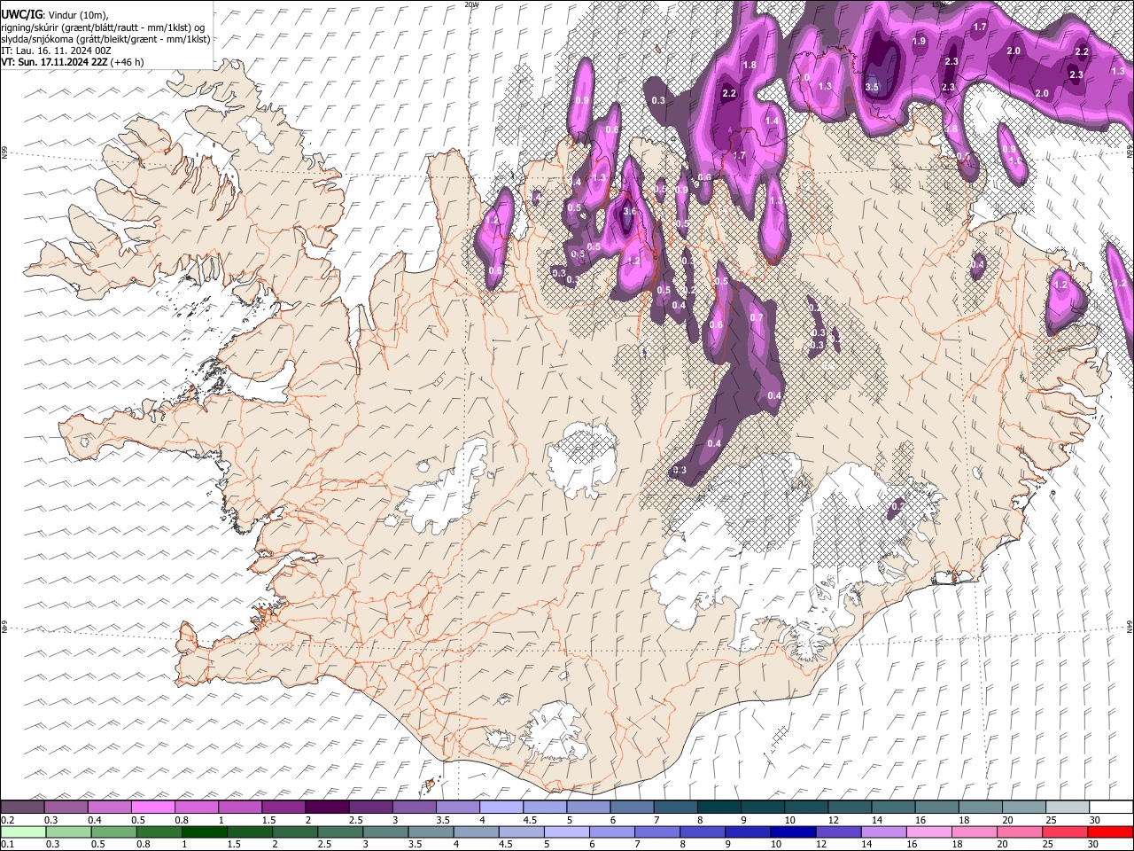
Task: Click the '3.5' precipitation value on the map
Action: 872,87
